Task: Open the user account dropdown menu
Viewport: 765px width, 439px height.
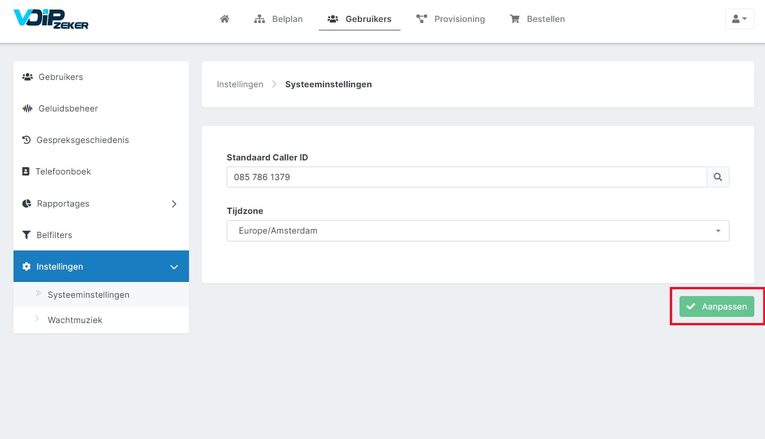Action: point(739,19)
